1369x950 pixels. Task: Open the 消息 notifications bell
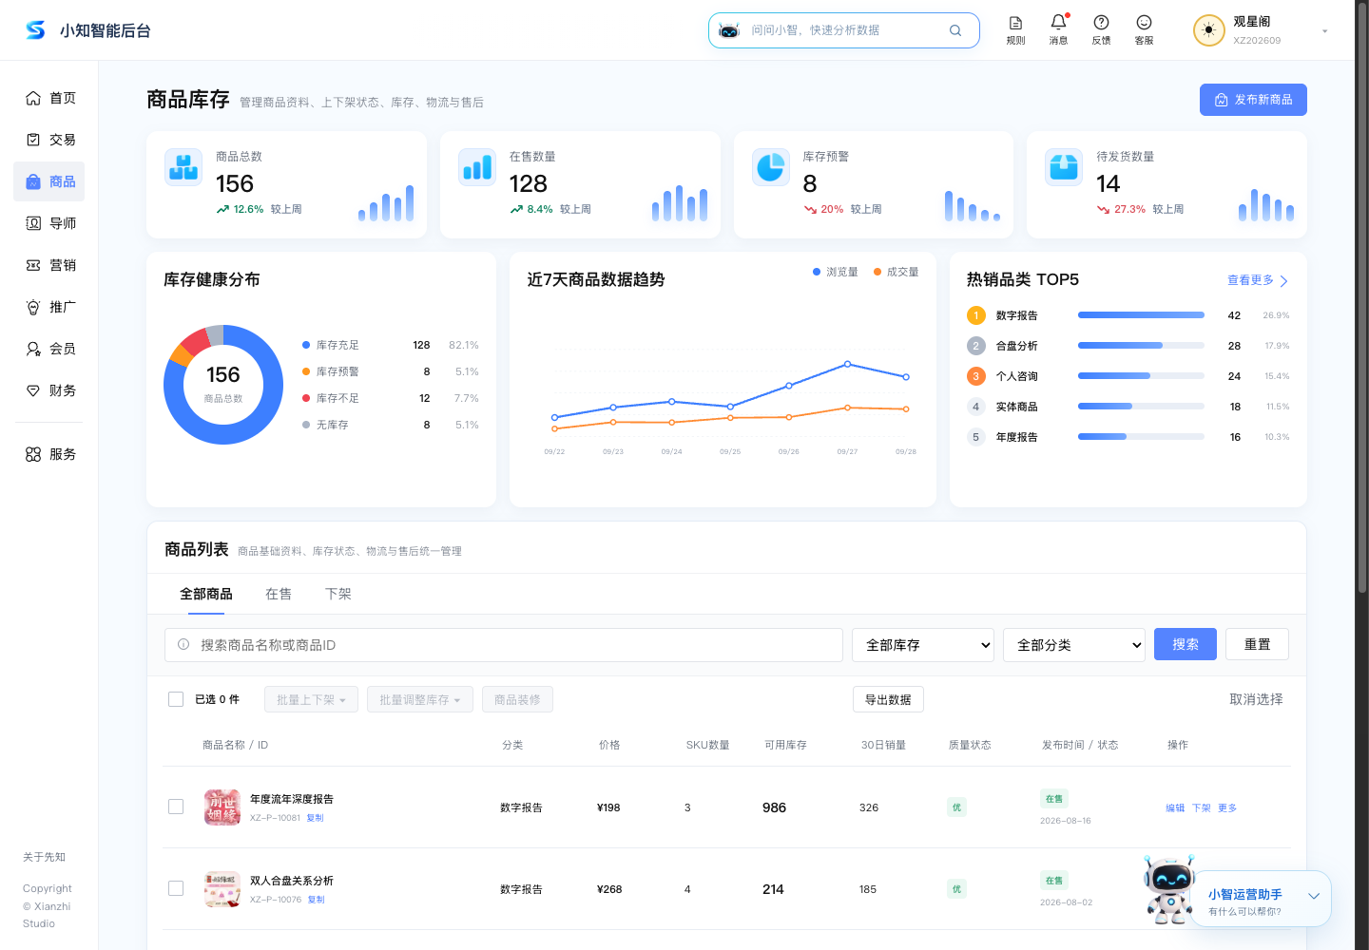(x=1058, y=29)
